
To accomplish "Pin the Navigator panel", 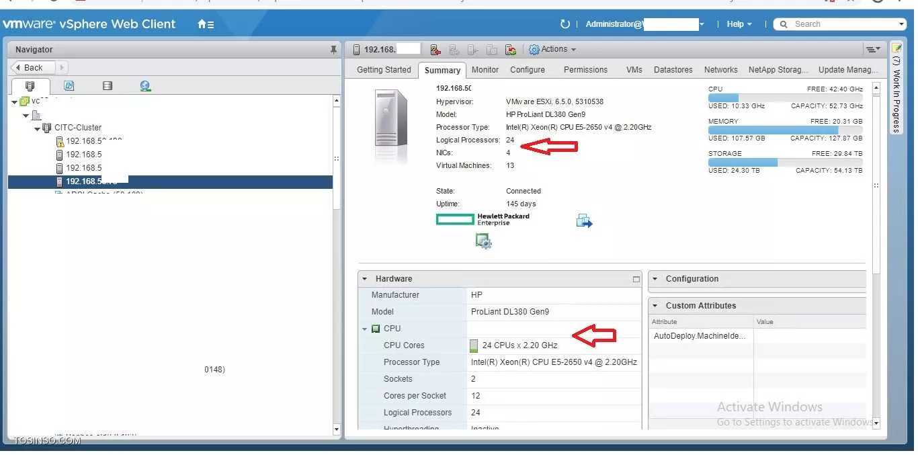I will point(333,50).
